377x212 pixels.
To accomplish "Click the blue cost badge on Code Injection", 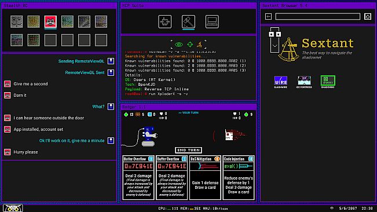I will point(251,159).
